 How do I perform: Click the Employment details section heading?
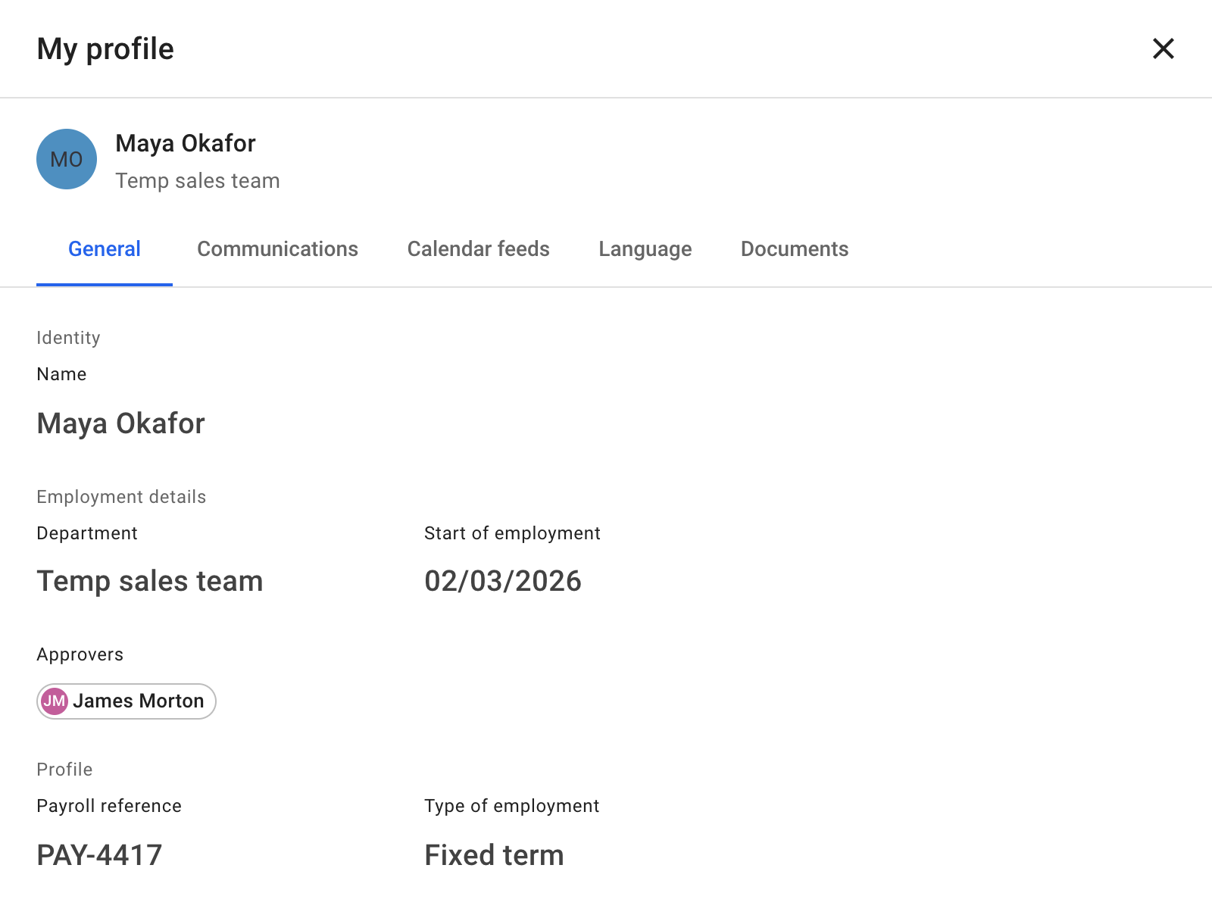(121, 497)
